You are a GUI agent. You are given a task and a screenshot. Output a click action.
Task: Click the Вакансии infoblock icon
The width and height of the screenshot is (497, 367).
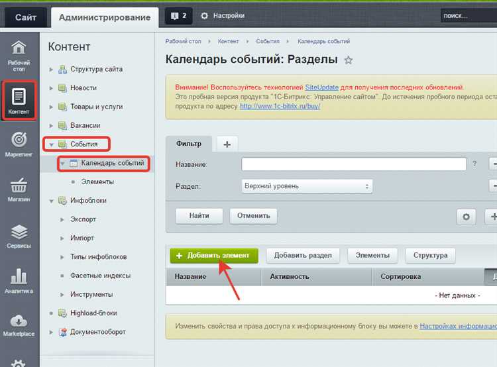[x=62, y=125]
